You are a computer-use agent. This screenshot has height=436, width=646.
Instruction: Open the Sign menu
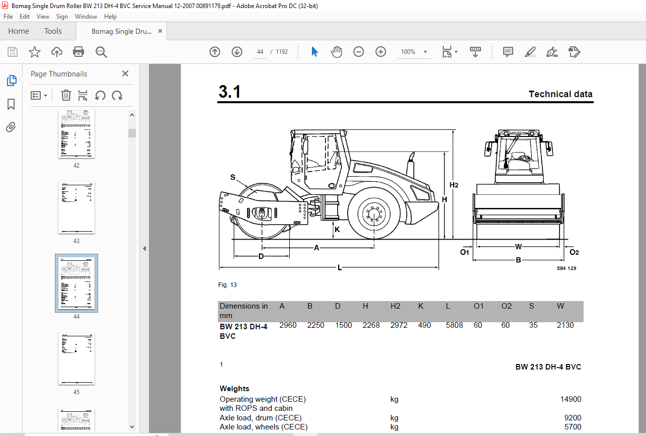click(62, 17)
